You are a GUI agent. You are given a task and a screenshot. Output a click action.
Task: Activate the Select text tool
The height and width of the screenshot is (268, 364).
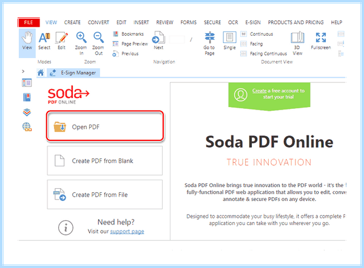(44, 41)
